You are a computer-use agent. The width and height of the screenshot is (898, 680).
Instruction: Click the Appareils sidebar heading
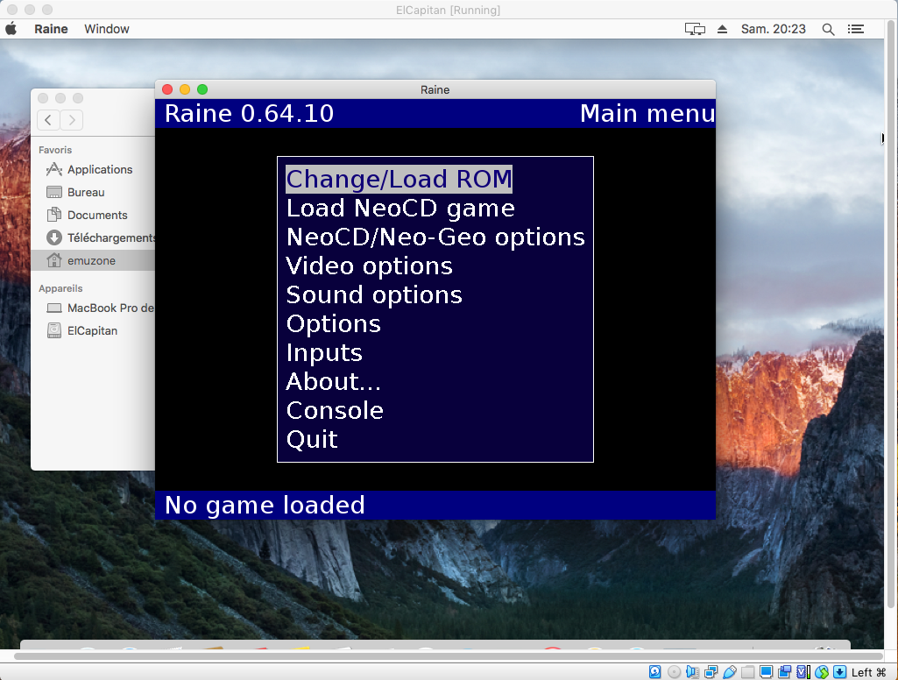(60, 288)
